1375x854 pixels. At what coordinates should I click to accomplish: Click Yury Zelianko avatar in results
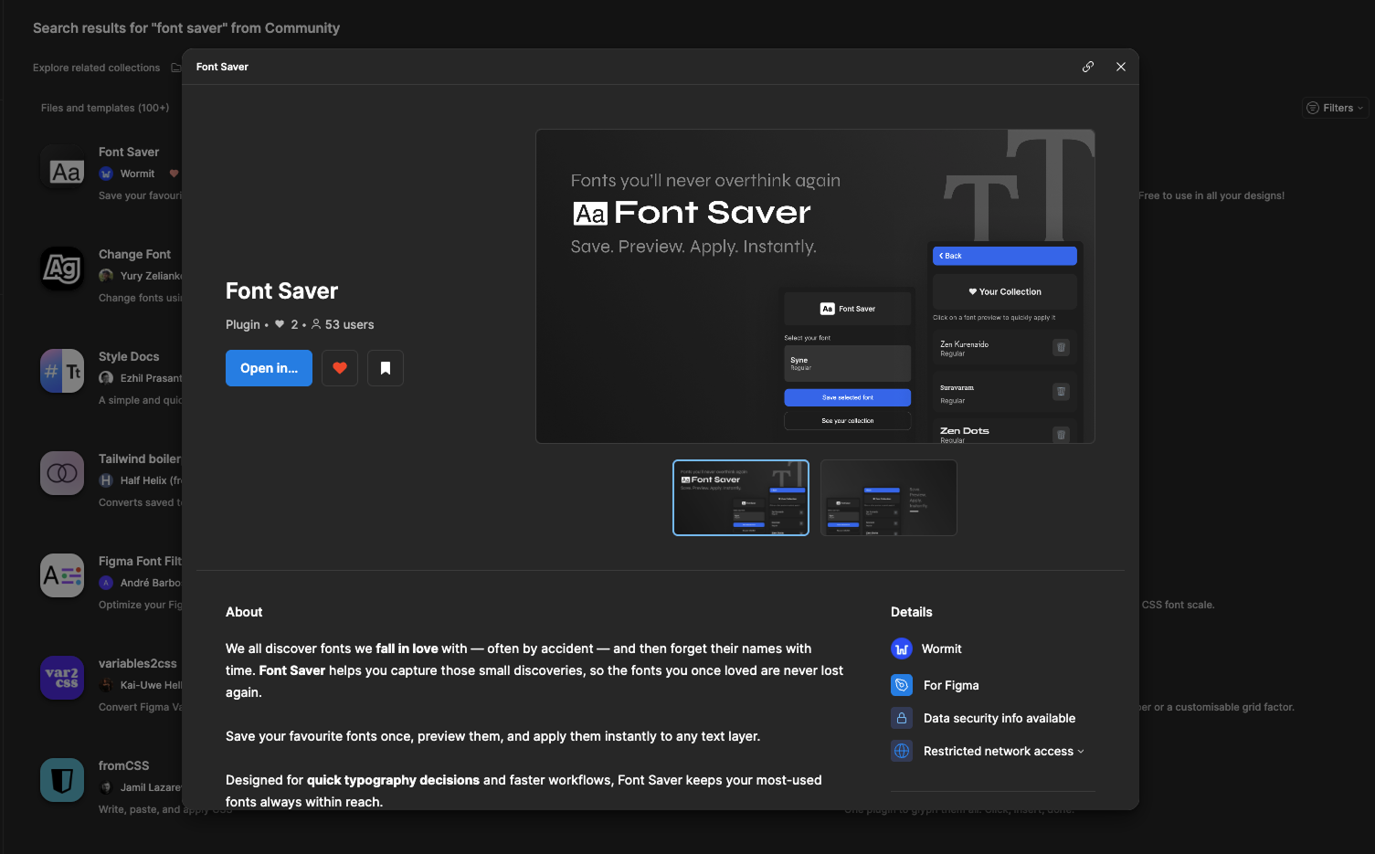click(106, 276)
